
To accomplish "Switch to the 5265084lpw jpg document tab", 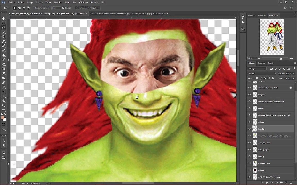I will (x=128, y=14).
